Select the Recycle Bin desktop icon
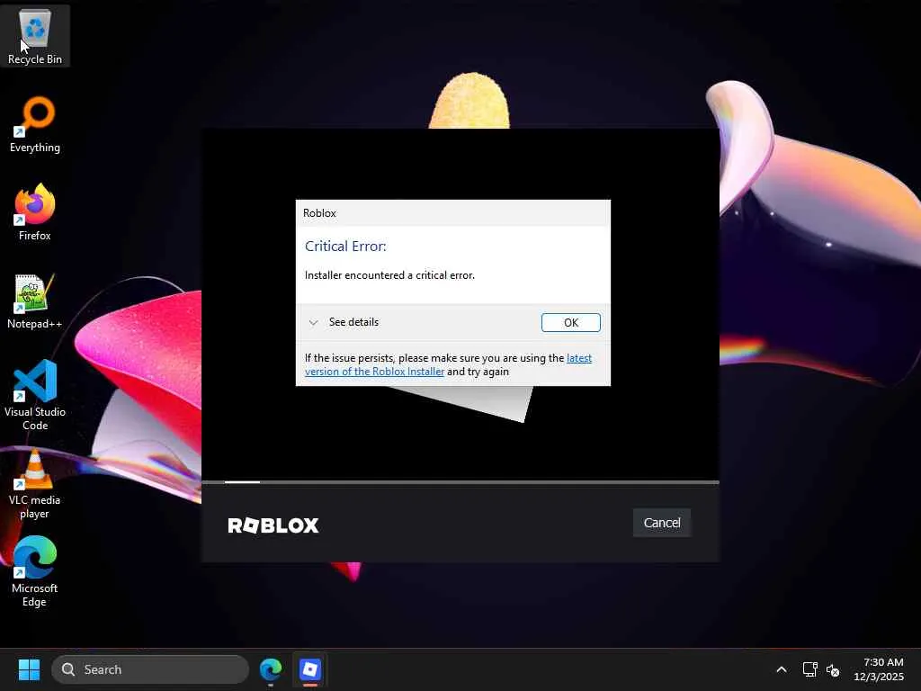Screen dimensions: 921x691 [35, 35]
